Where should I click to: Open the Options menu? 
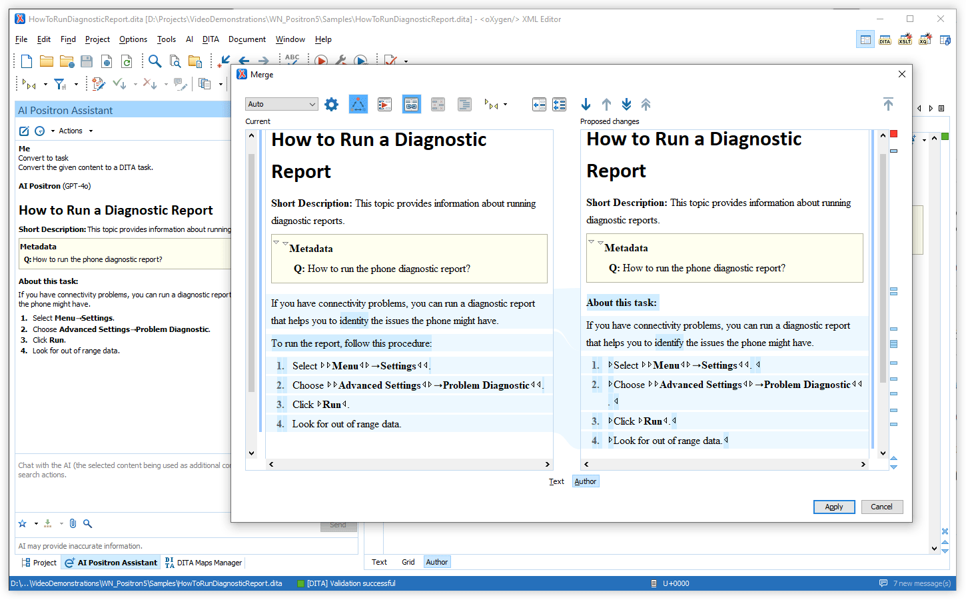[x=133, y=39]
